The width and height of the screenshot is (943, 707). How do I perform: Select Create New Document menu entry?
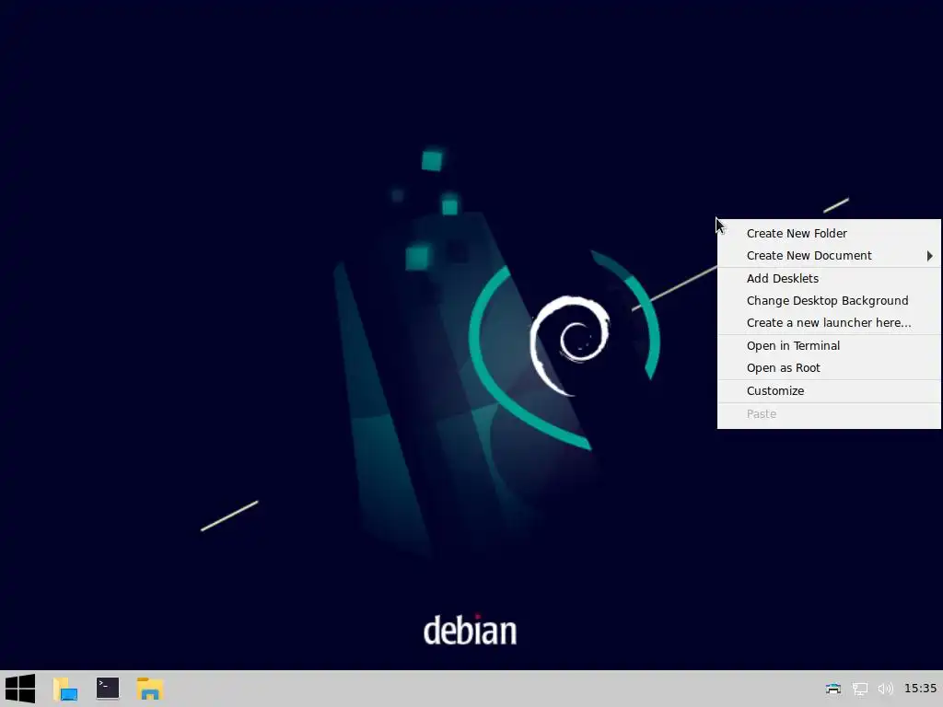(x=829, y=256)
